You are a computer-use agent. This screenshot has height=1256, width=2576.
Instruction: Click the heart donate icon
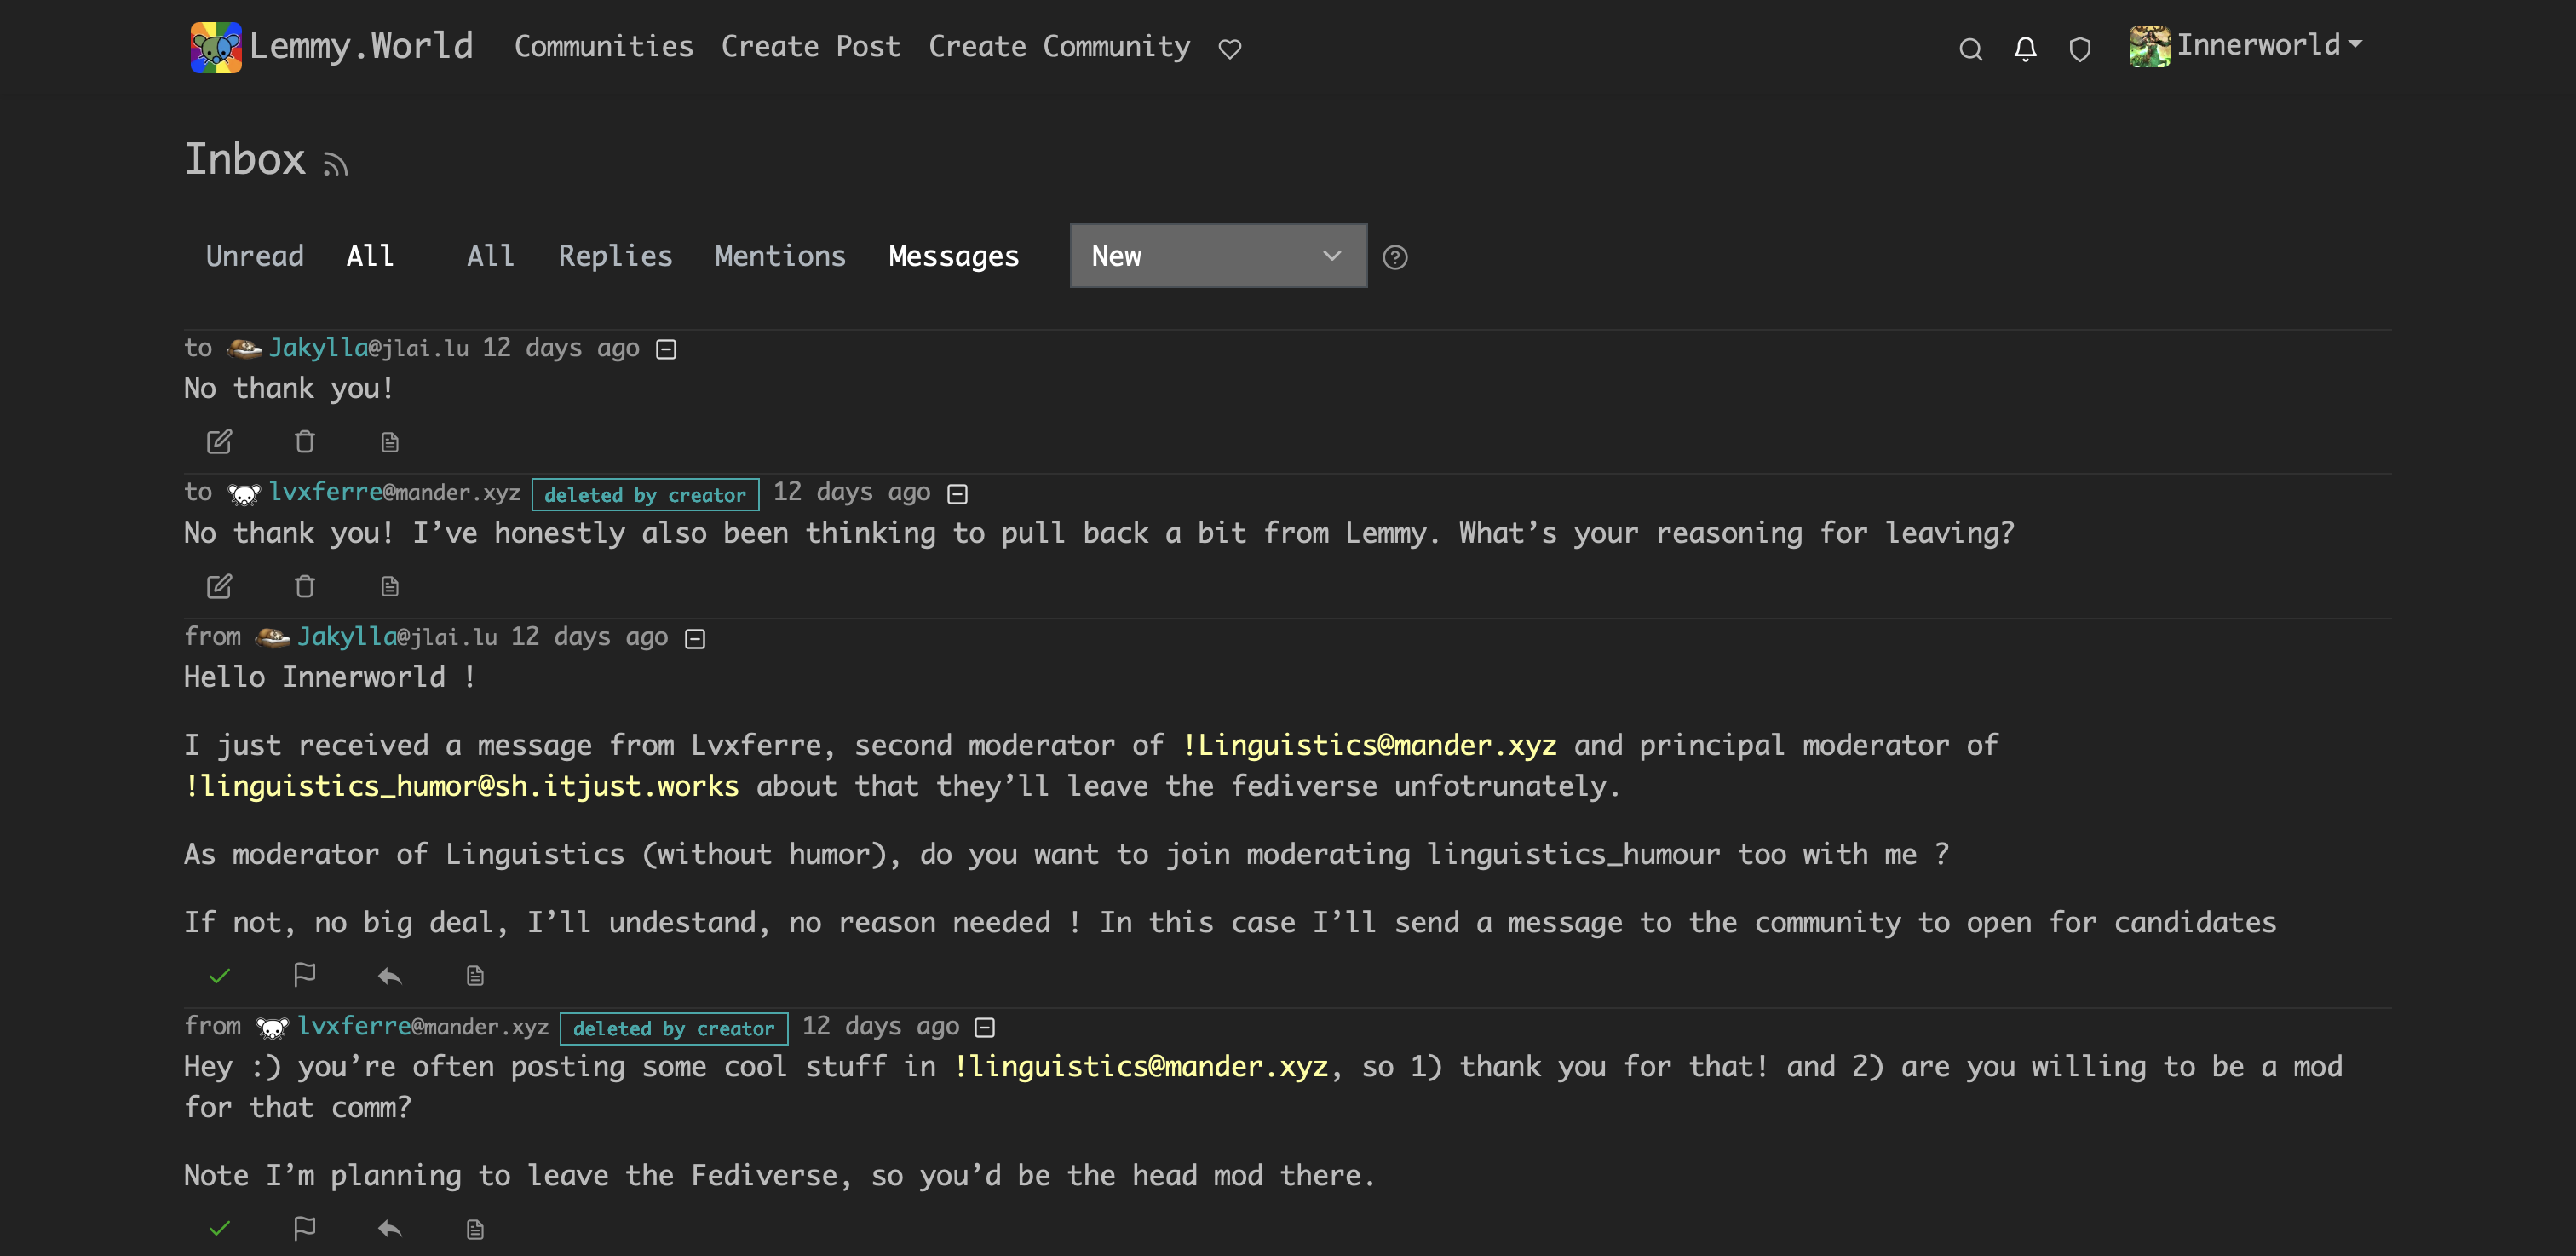1230,48
